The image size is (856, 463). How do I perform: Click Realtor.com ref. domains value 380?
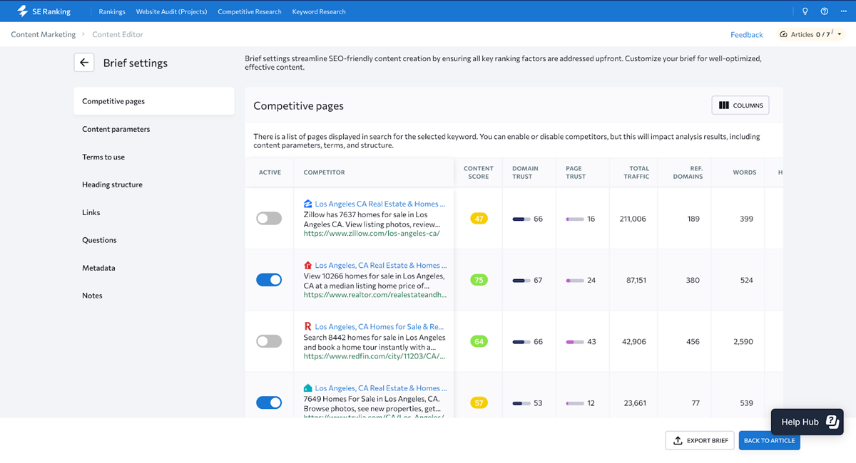coord(693,280)
